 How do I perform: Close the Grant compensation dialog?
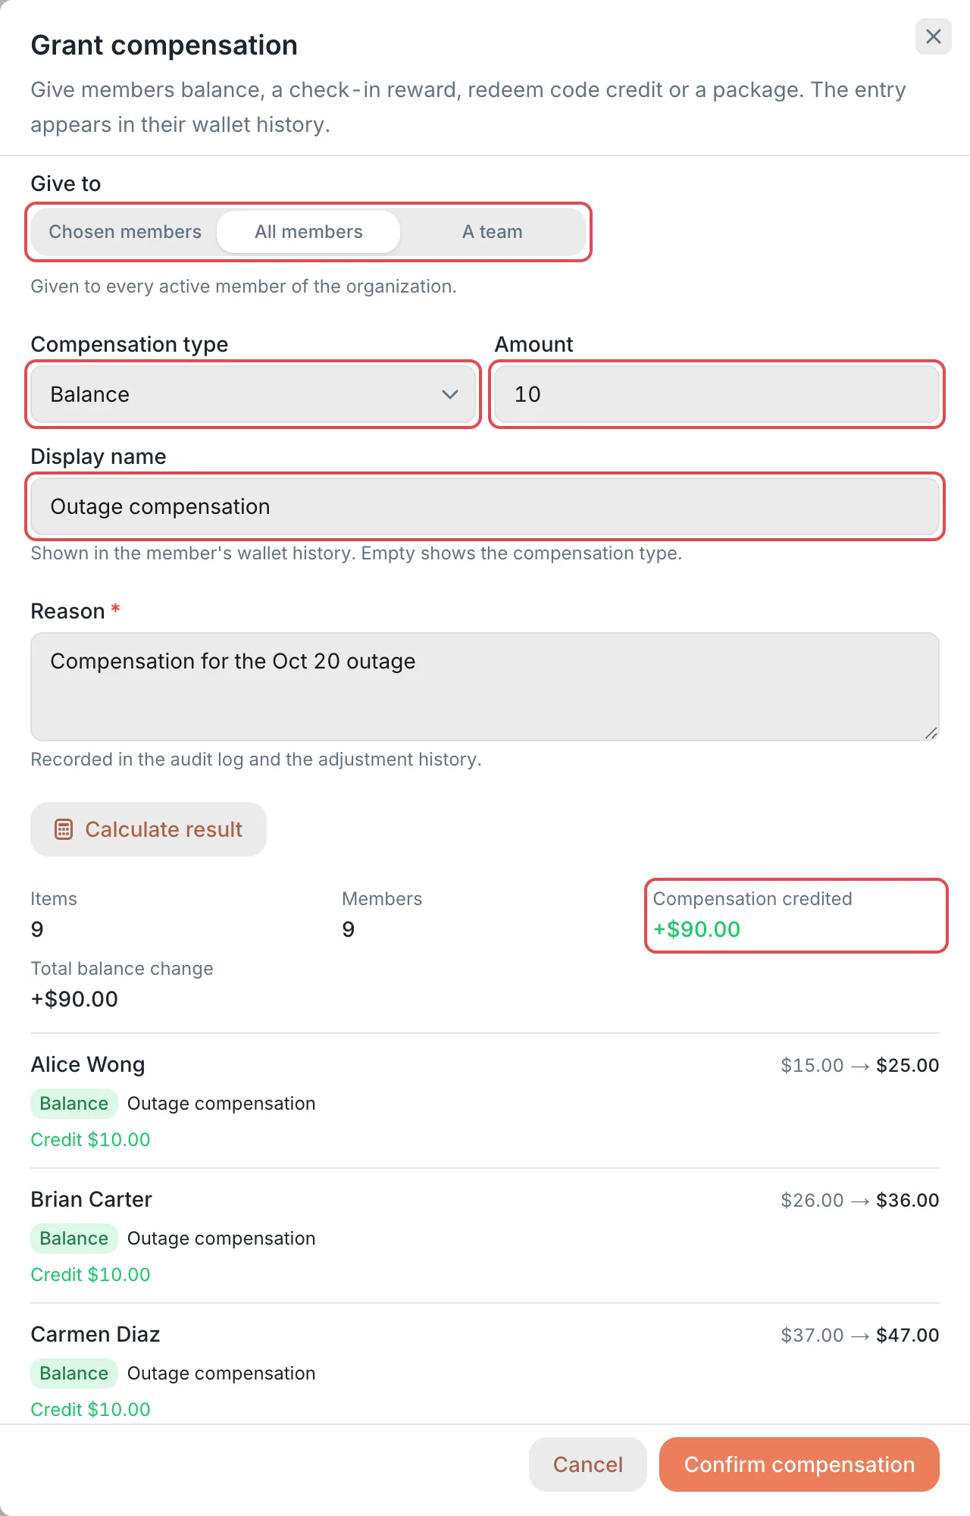(934, 36)
